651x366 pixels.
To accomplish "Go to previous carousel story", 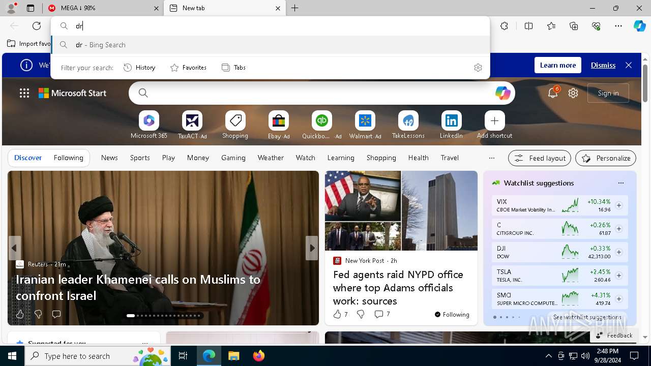I will (14, 248).
